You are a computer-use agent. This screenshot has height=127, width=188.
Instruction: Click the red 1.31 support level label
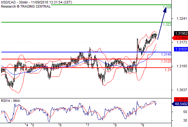tap(168, 70)
